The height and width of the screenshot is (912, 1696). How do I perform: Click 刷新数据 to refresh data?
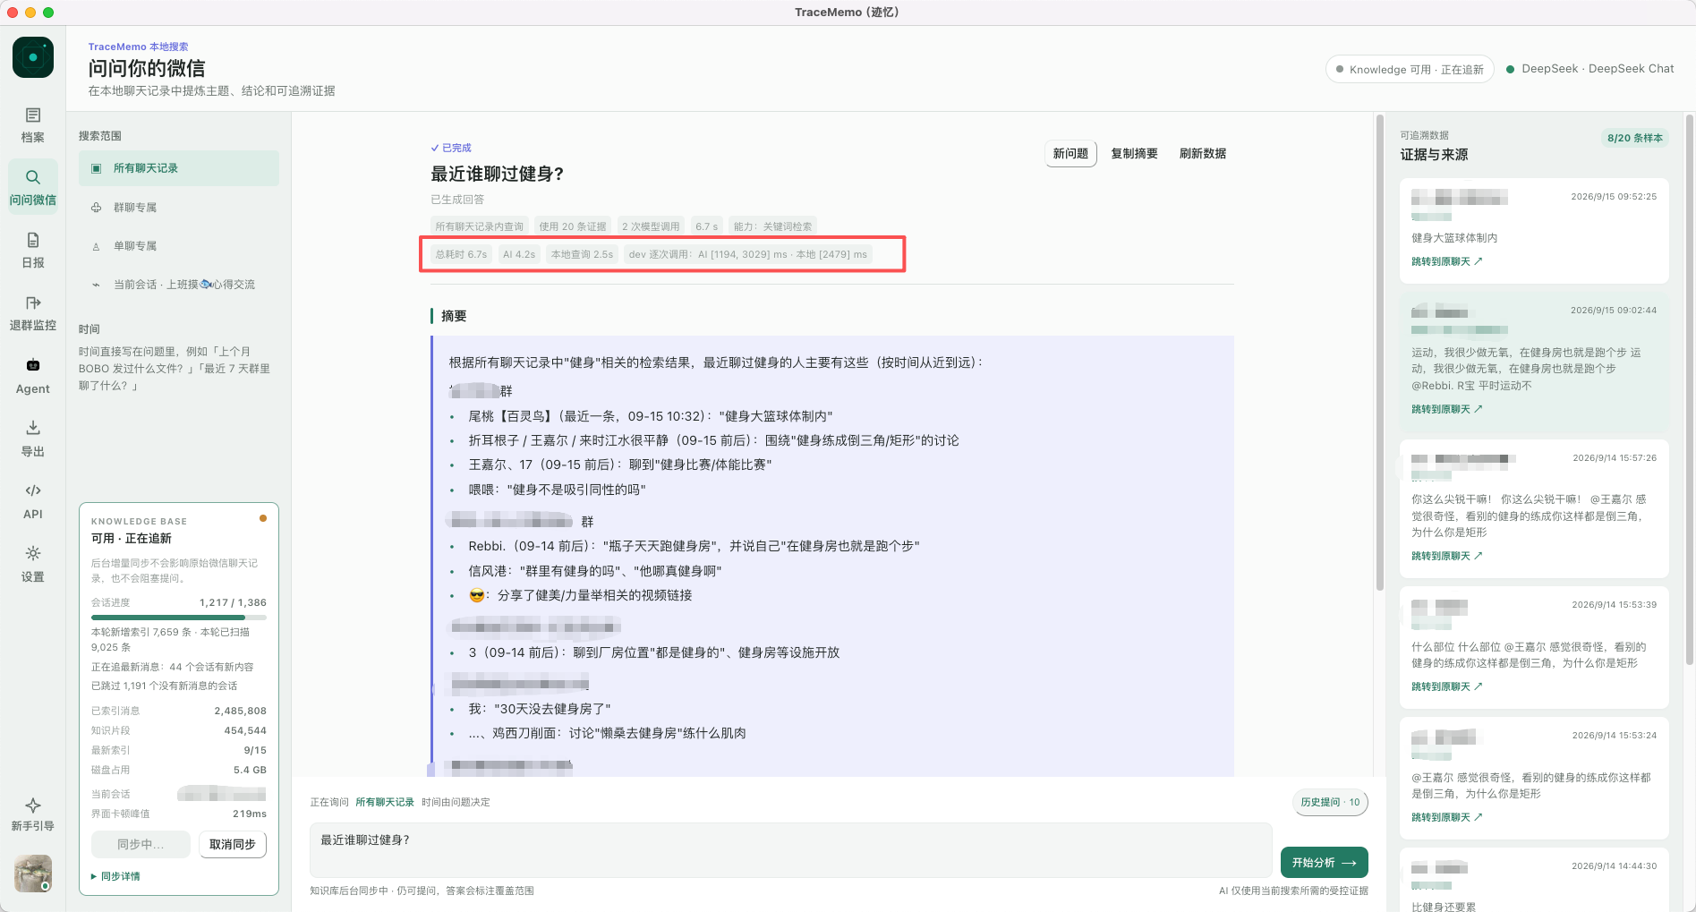pyautogui.click(x=1203, y=154)
